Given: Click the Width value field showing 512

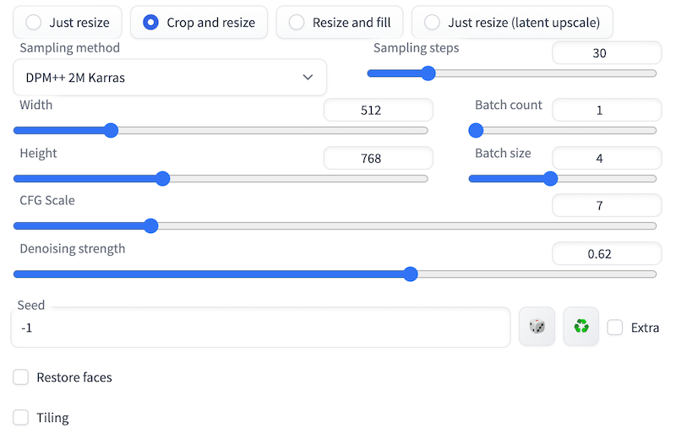Looking at the screenshot, I should pos(378,110).
